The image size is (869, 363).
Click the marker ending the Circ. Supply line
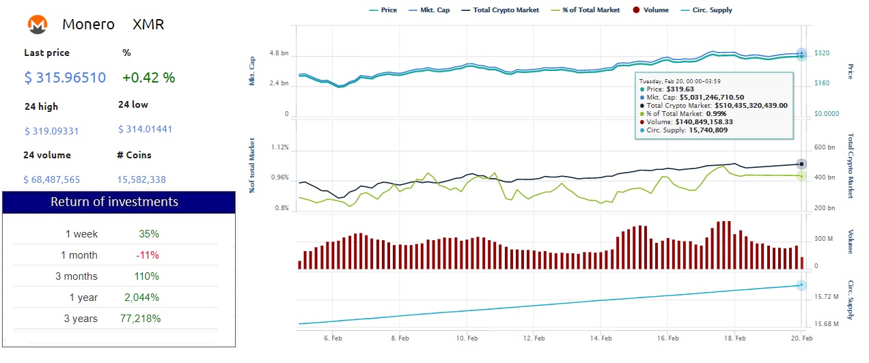[801, 285]
